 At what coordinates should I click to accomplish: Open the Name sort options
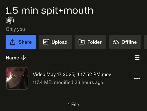tap(12, 58)
